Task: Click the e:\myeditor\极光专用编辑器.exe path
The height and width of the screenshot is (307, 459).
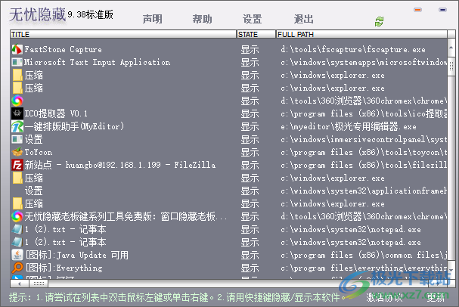Action: [349, 127]
